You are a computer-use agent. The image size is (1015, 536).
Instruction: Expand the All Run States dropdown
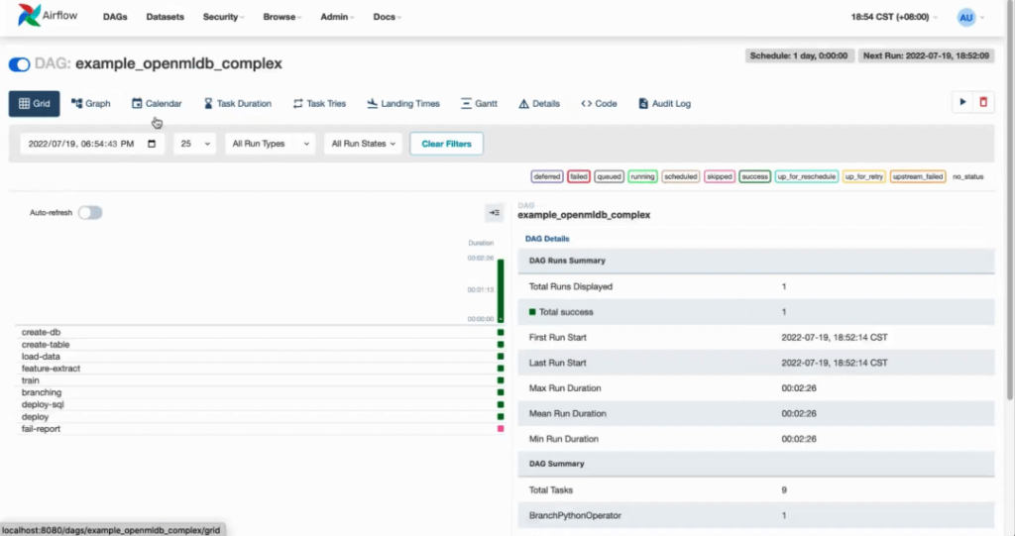point(363,144)
